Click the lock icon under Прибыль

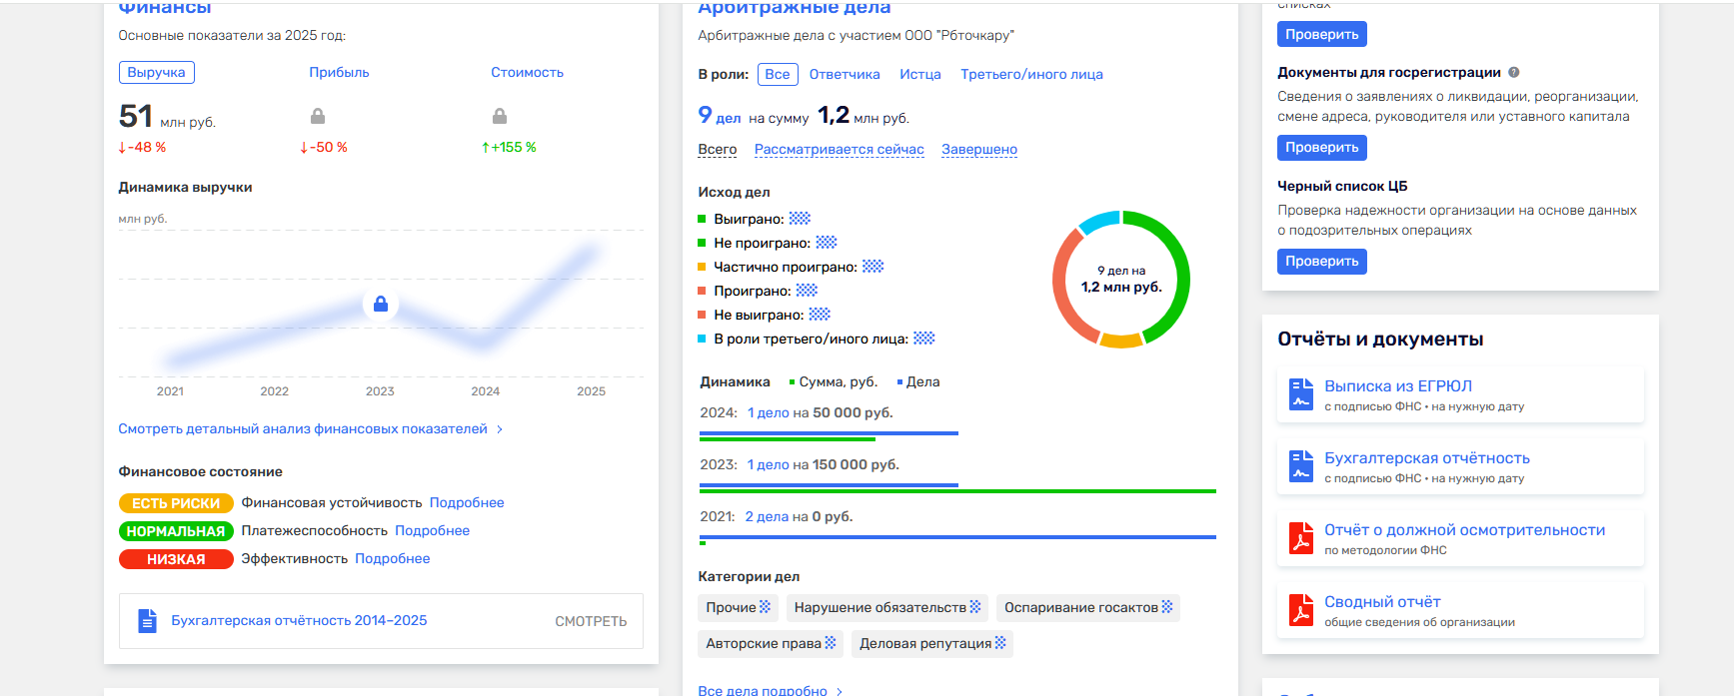click(x=318, y=116)
